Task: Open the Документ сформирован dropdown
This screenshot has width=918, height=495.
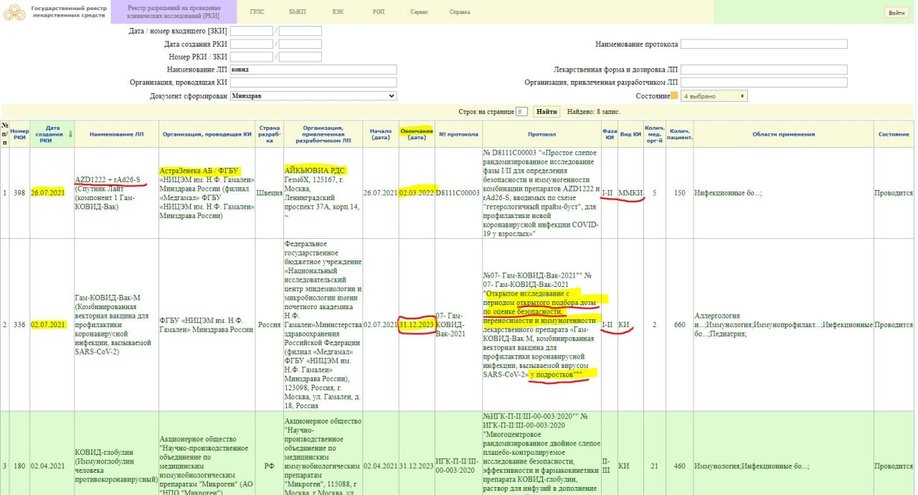Action: [313, 96]
